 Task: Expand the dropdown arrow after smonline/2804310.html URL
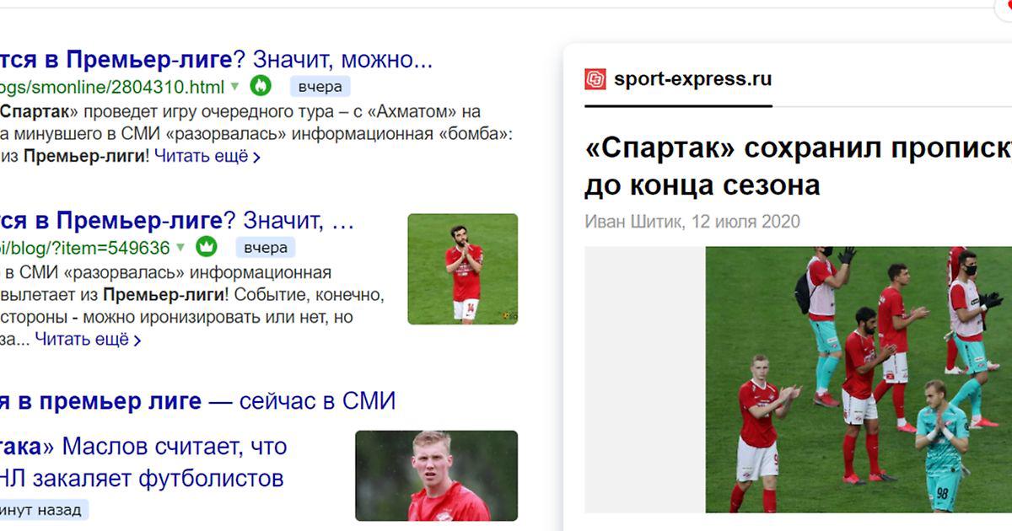click(x=234, y=86)
